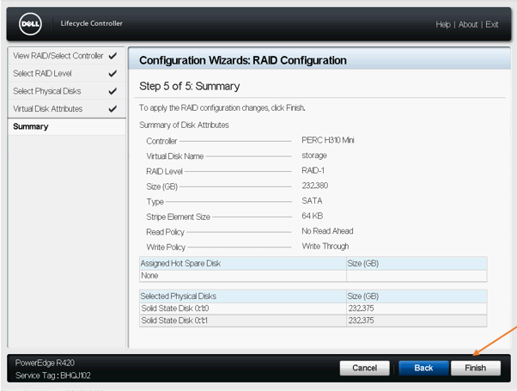Select the Solid State Disk 0:1:1 row
This screenshot has height=391, width=517.
313,321
